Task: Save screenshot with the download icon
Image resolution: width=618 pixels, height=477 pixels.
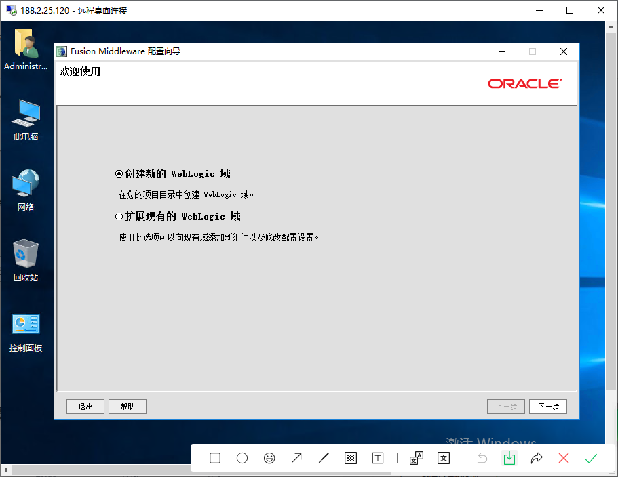Action: tap(509, 458)
